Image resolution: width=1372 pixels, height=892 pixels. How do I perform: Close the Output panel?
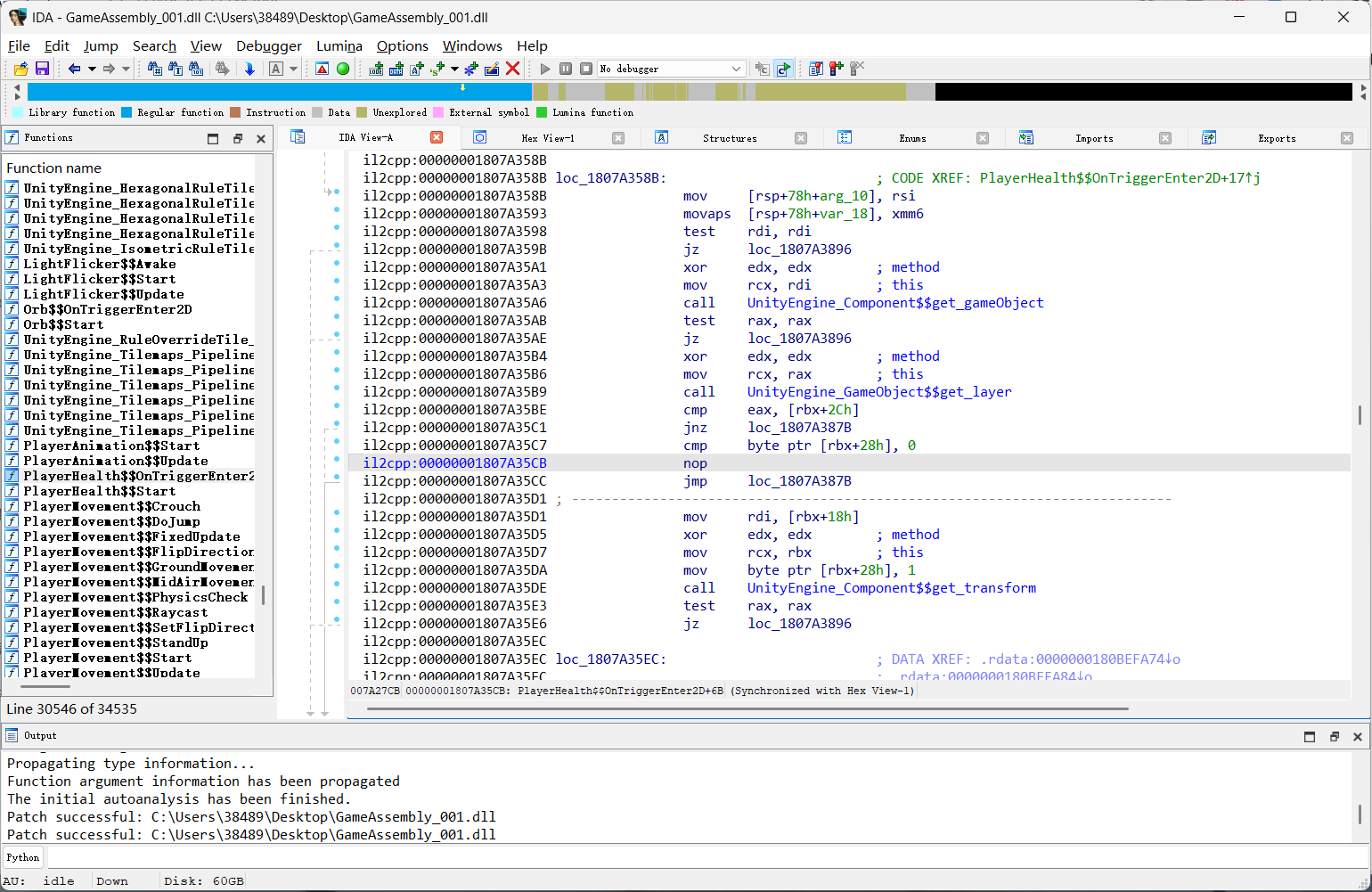(1358, 736)
